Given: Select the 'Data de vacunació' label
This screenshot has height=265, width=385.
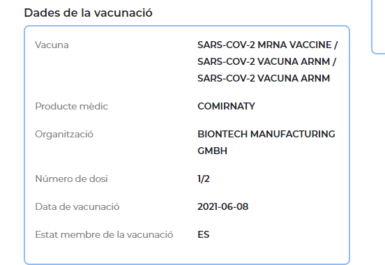Looking at the screenshot, I should (77, 207).
